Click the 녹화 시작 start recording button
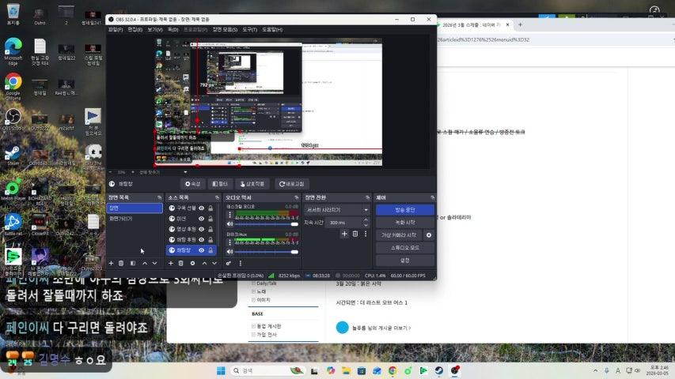 click(x=404, y=223)
